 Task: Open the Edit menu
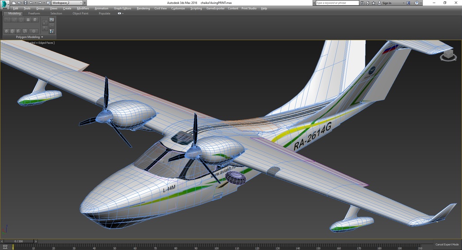tap(16, 9)
